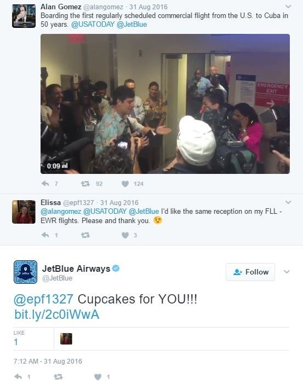Open Alan Gomez tweet options chevron

(288, 6)
